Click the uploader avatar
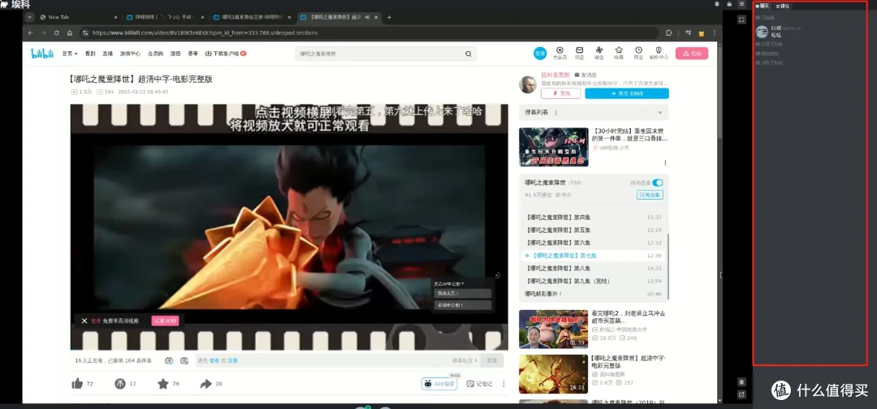 point(528,84)
